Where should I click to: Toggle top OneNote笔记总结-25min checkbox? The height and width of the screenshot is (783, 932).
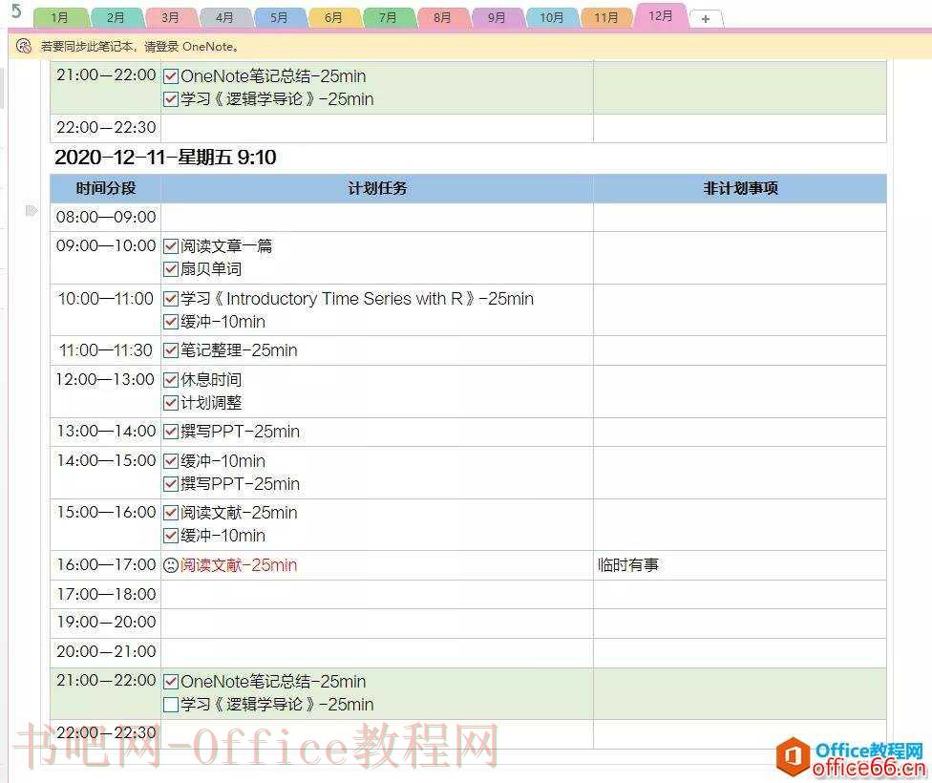pos(171,76)
